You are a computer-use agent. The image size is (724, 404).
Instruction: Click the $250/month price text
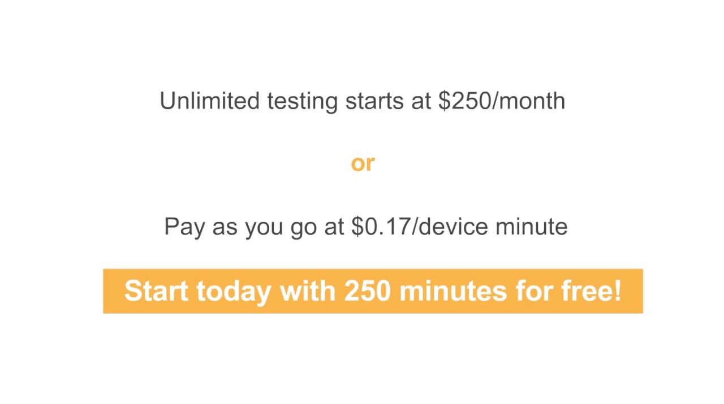(x=502, y=101)
